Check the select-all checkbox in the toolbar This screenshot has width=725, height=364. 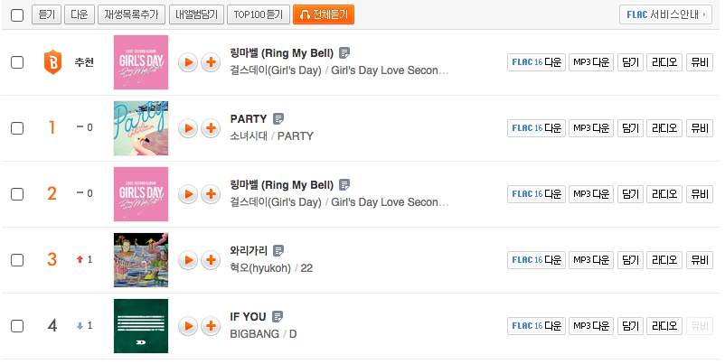(17, 14)
